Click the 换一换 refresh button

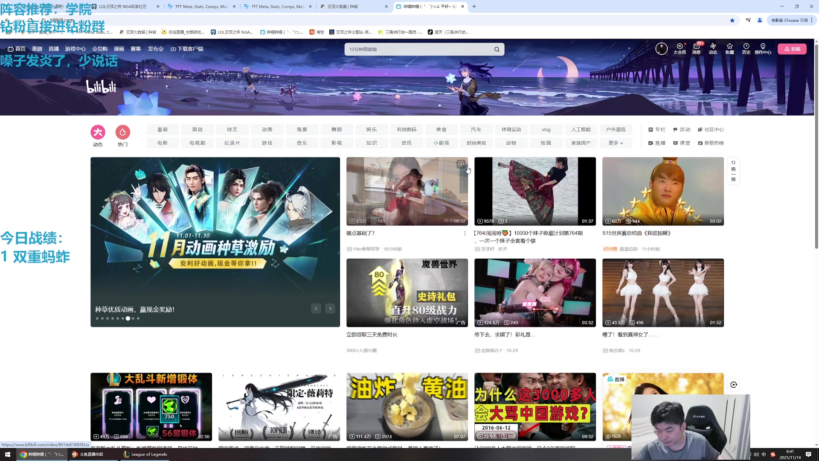click(733, 170)
